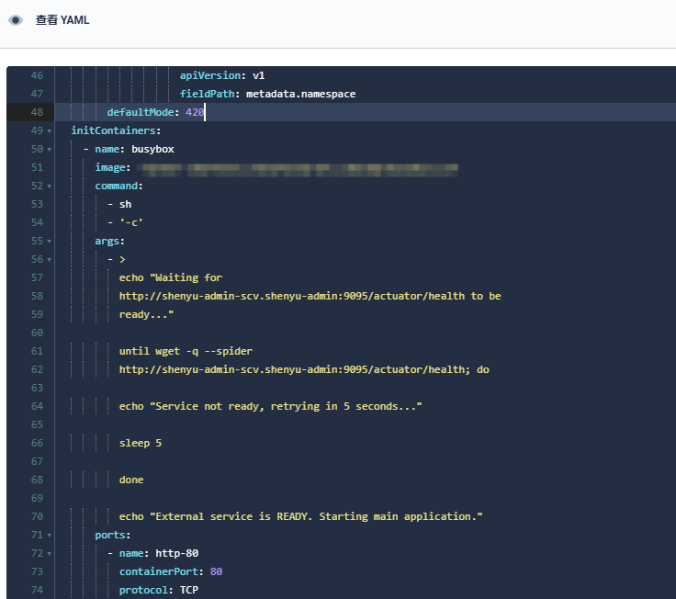This screenshot has width=676, height=599.
Task: Fold the http-80 port entry at line 72
Action: coord(49,554)
